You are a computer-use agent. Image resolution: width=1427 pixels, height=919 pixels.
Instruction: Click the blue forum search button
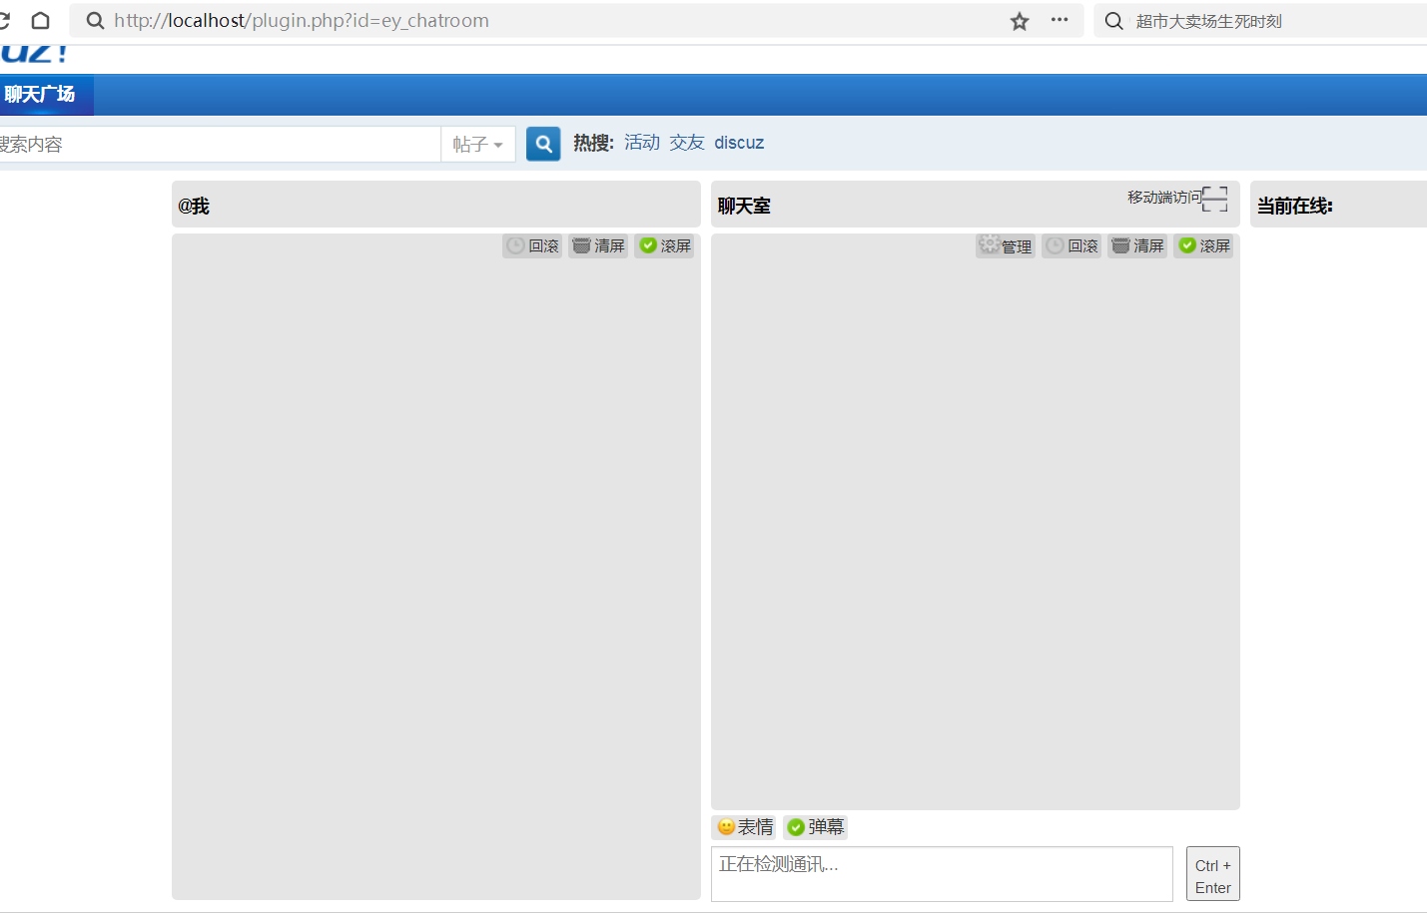(x=543, y=144)
